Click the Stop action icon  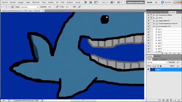162,53
